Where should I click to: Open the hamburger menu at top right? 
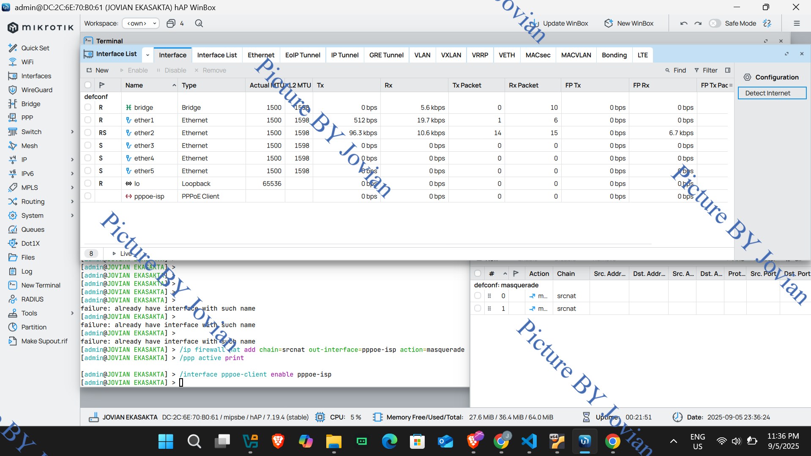(797, 23)
